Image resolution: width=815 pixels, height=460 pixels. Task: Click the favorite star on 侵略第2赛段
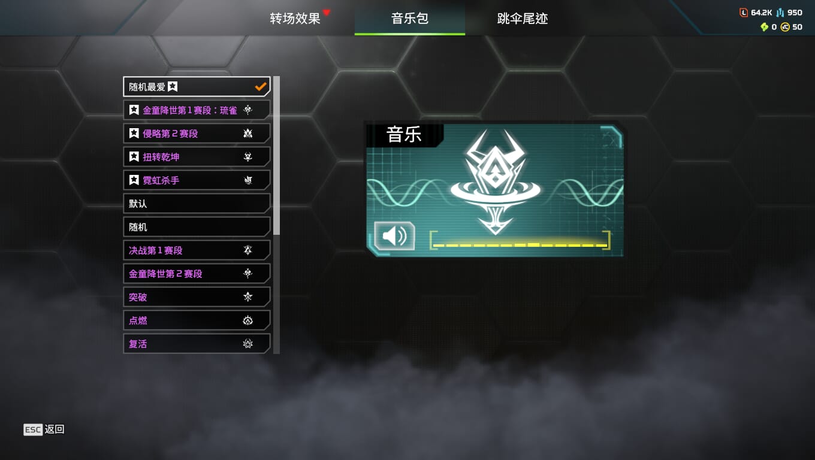134,134
